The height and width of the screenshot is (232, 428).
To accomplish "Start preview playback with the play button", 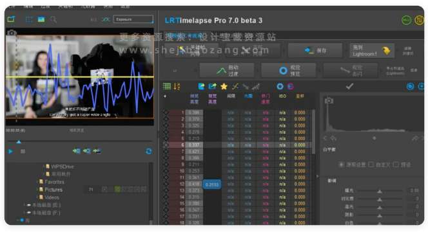I will (10, 151).
